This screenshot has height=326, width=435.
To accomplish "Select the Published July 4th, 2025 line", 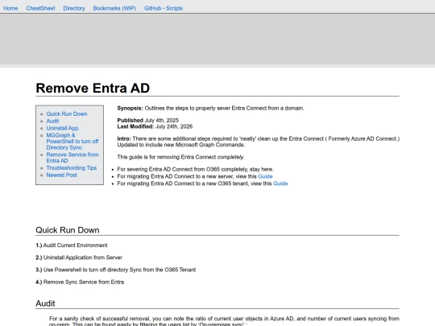I will 148,120.
